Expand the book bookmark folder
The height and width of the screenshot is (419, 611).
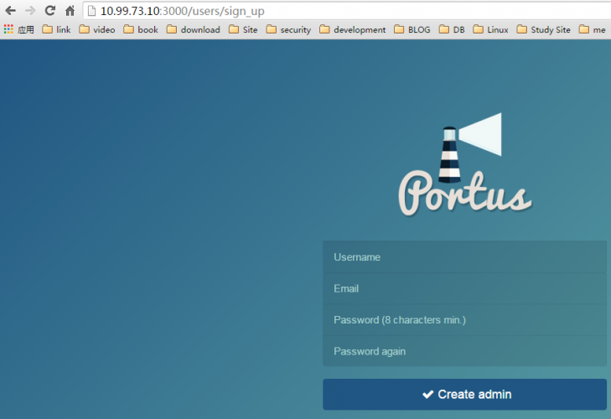[140, 29]
